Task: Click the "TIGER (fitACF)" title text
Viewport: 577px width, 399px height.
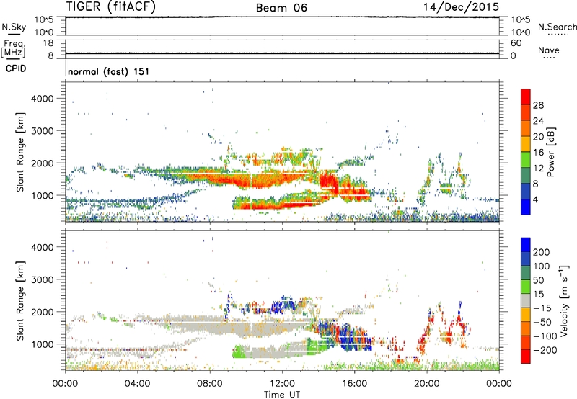Action: click(x=111, y=6)
